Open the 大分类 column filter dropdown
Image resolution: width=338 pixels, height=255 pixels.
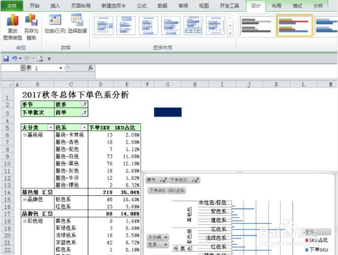point(51,128)
